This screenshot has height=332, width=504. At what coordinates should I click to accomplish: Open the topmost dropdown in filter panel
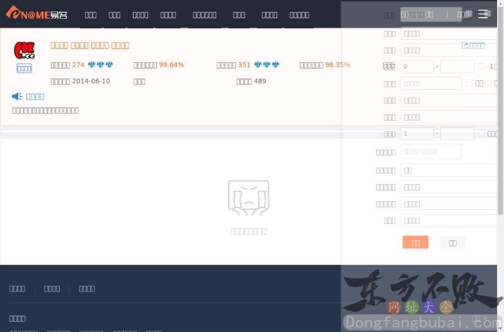click(x=449, y=33)
